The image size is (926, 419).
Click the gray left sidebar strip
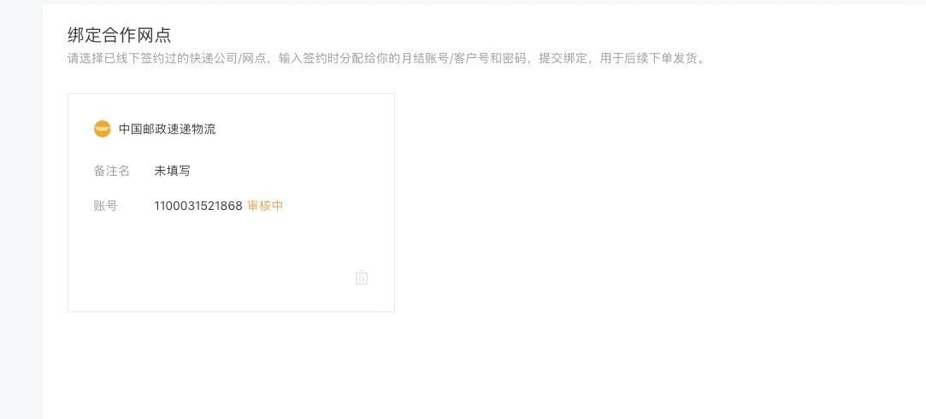point(21,212)
